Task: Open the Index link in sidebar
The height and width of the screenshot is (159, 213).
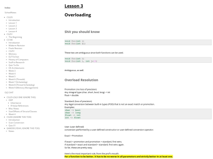Action: coord(7,8)
